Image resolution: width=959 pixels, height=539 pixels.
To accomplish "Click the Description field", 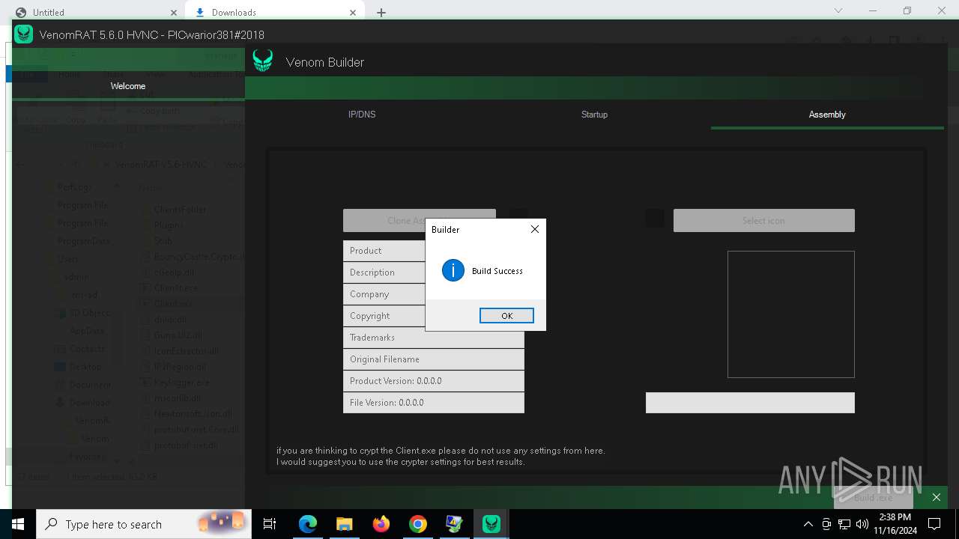I will (x=433, y=272).
